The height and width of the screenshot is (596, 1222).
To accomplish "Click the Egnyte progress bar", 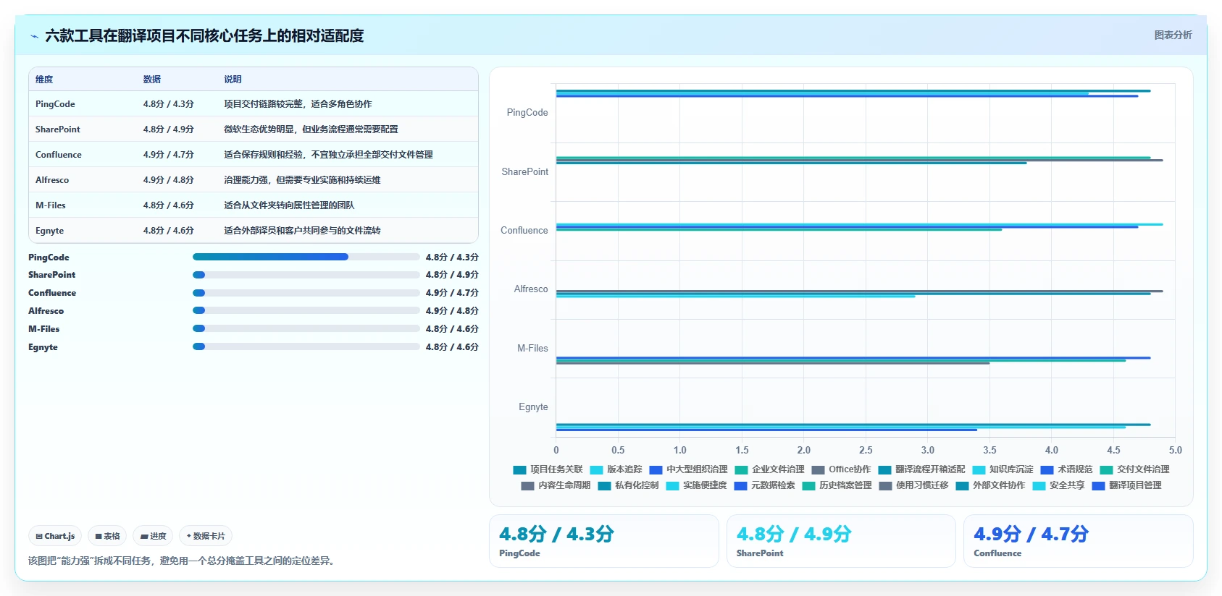I will coord(306,346).
